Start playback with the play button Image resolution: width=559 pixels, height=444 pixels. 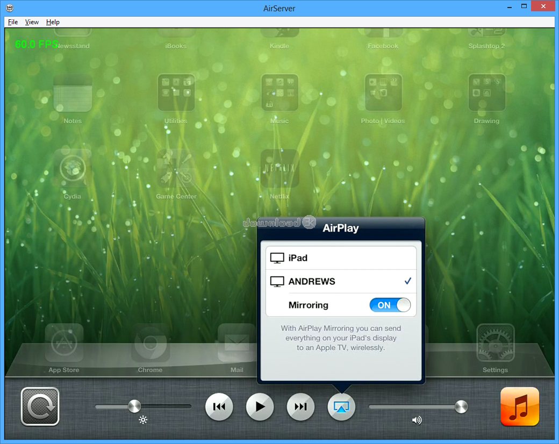point(260,406)
